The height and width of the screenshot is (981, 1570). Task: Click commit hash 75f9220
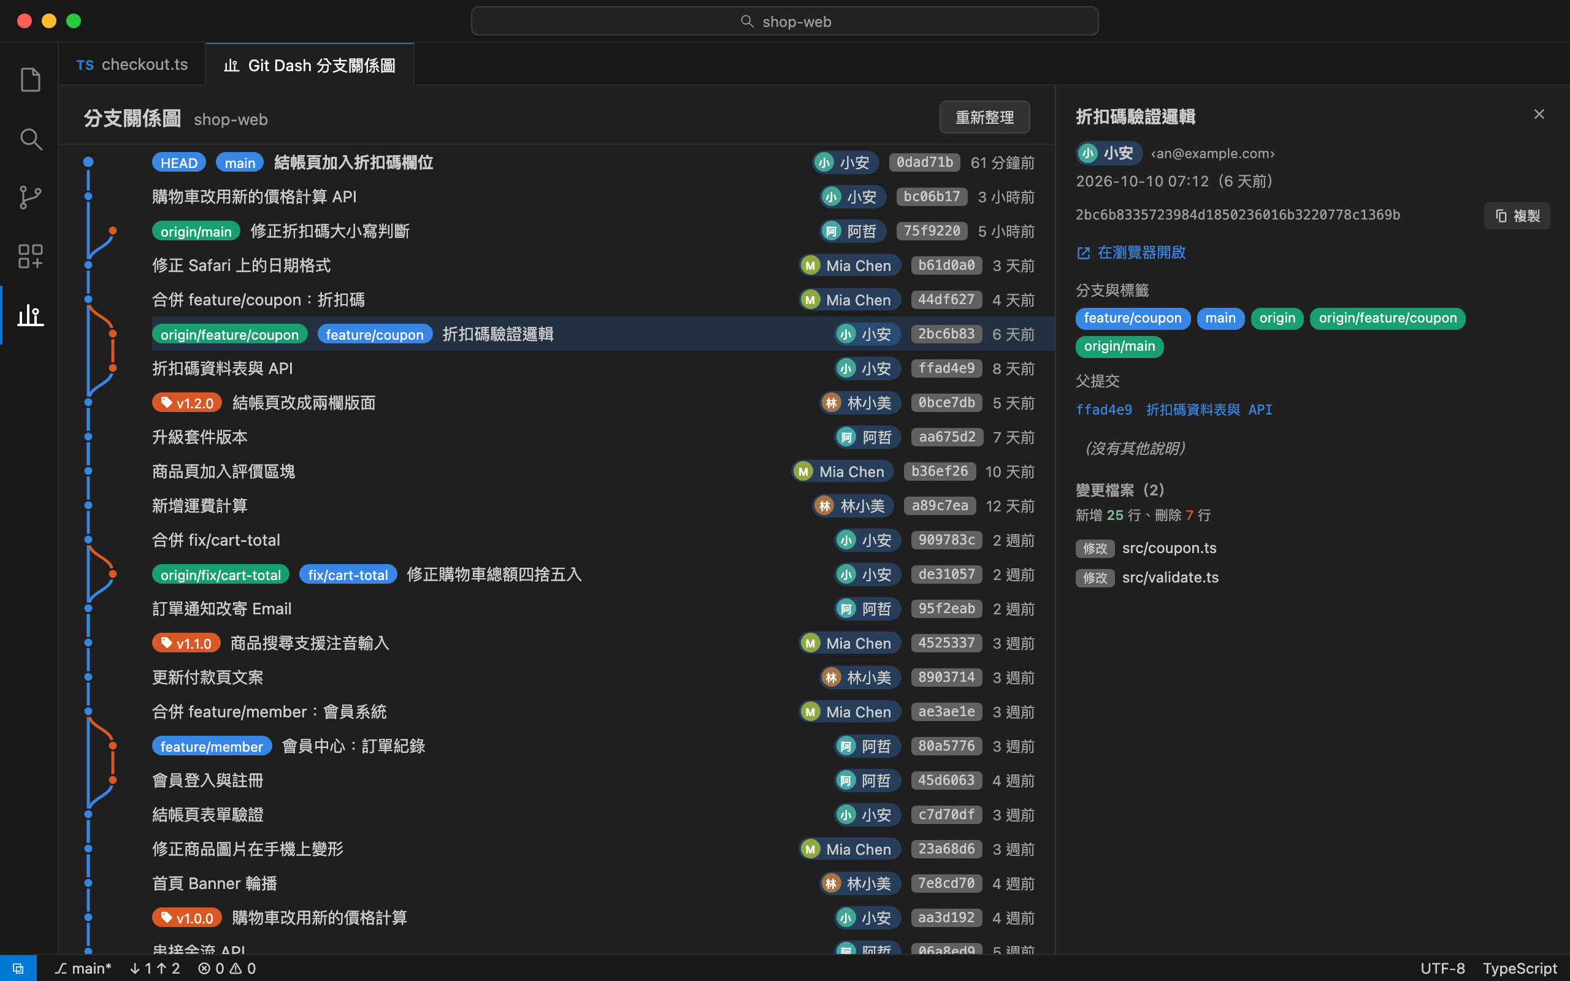(x=932, y=231)
